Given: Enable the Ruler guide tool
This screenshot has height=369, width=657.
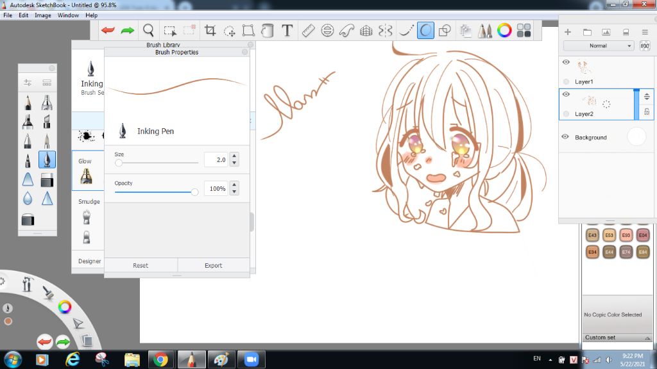Looking at the screenshot, I should (308, 30).
